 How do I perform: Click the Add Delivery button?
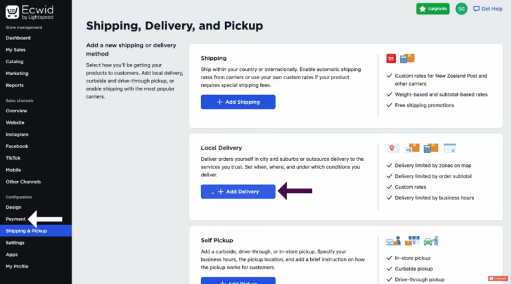click(238, 192)
